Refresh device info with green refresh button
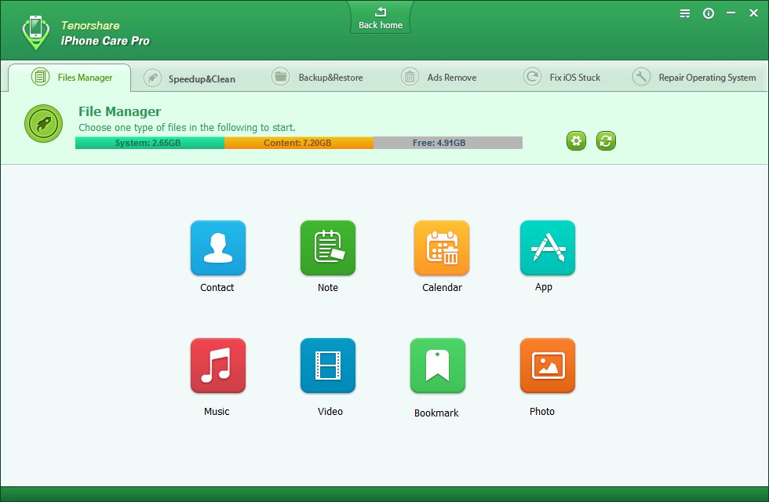 click(x=606, y=141)
